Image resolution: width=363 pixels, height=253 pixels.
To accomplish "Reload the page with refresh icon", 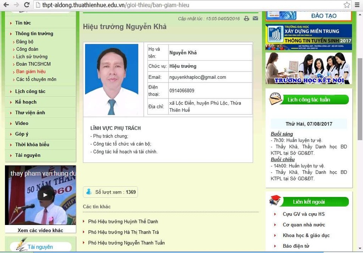I will pos(26,5).
